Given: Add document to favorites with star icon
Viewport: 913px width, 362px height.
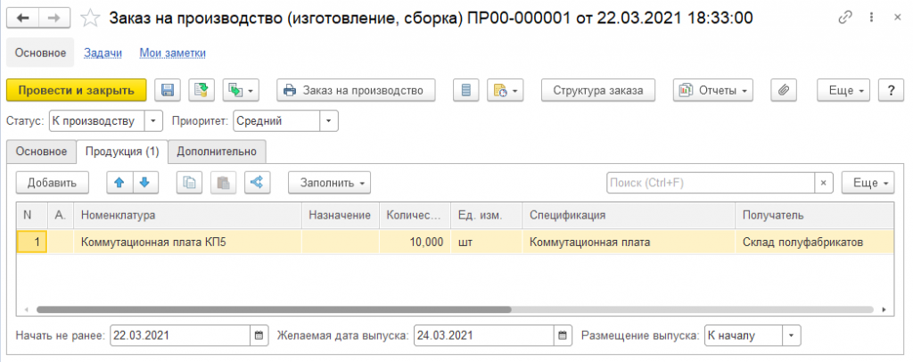Looking at the screenshot, I should click(90, 19).
